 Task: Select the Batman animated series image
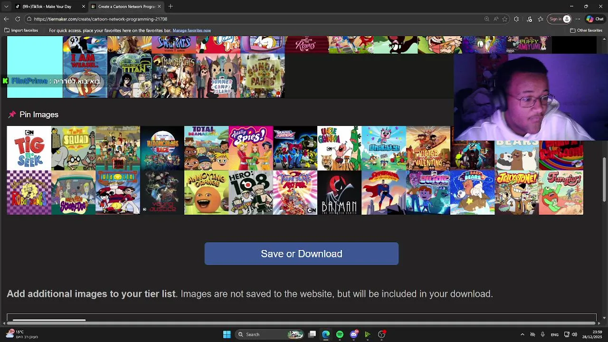pos(339,192)
